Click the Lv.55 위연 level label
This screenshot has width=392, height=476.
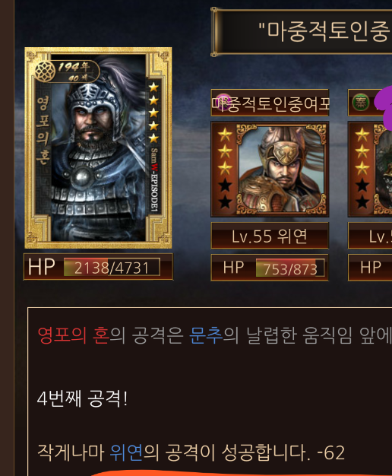click(270, 236)
